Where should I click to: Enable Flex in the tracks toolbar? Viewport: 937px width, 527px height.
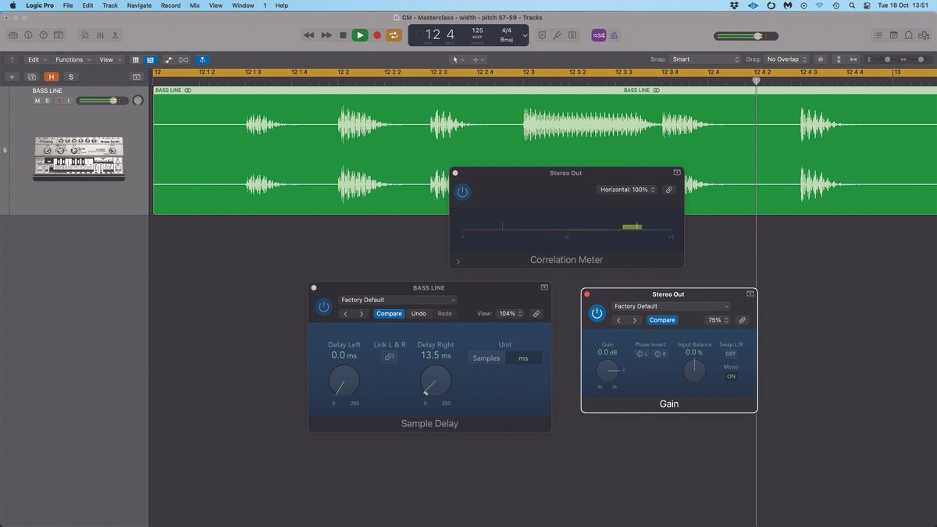pyautogui.click(x=202, y=59)
